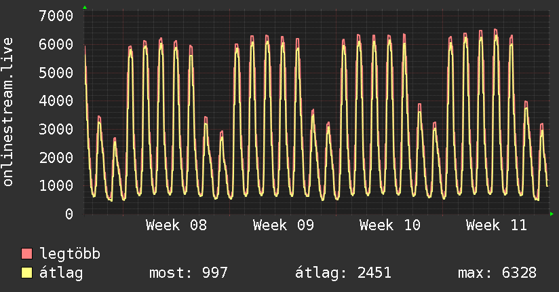Image resolution: width=559 pixels, height=292 pixels.
Task: Click the green arrow at x-axis end
Action: 552,214
